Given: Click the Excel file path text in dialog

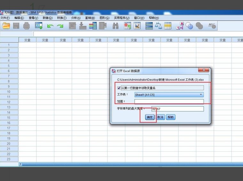Looking at the screenshot, I should pos(161,80).
